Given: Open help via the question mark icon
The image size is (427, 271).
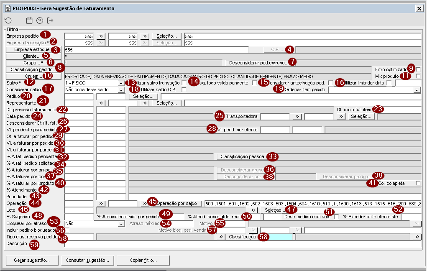Looking at the screenshot, I should tap(40, 20).
